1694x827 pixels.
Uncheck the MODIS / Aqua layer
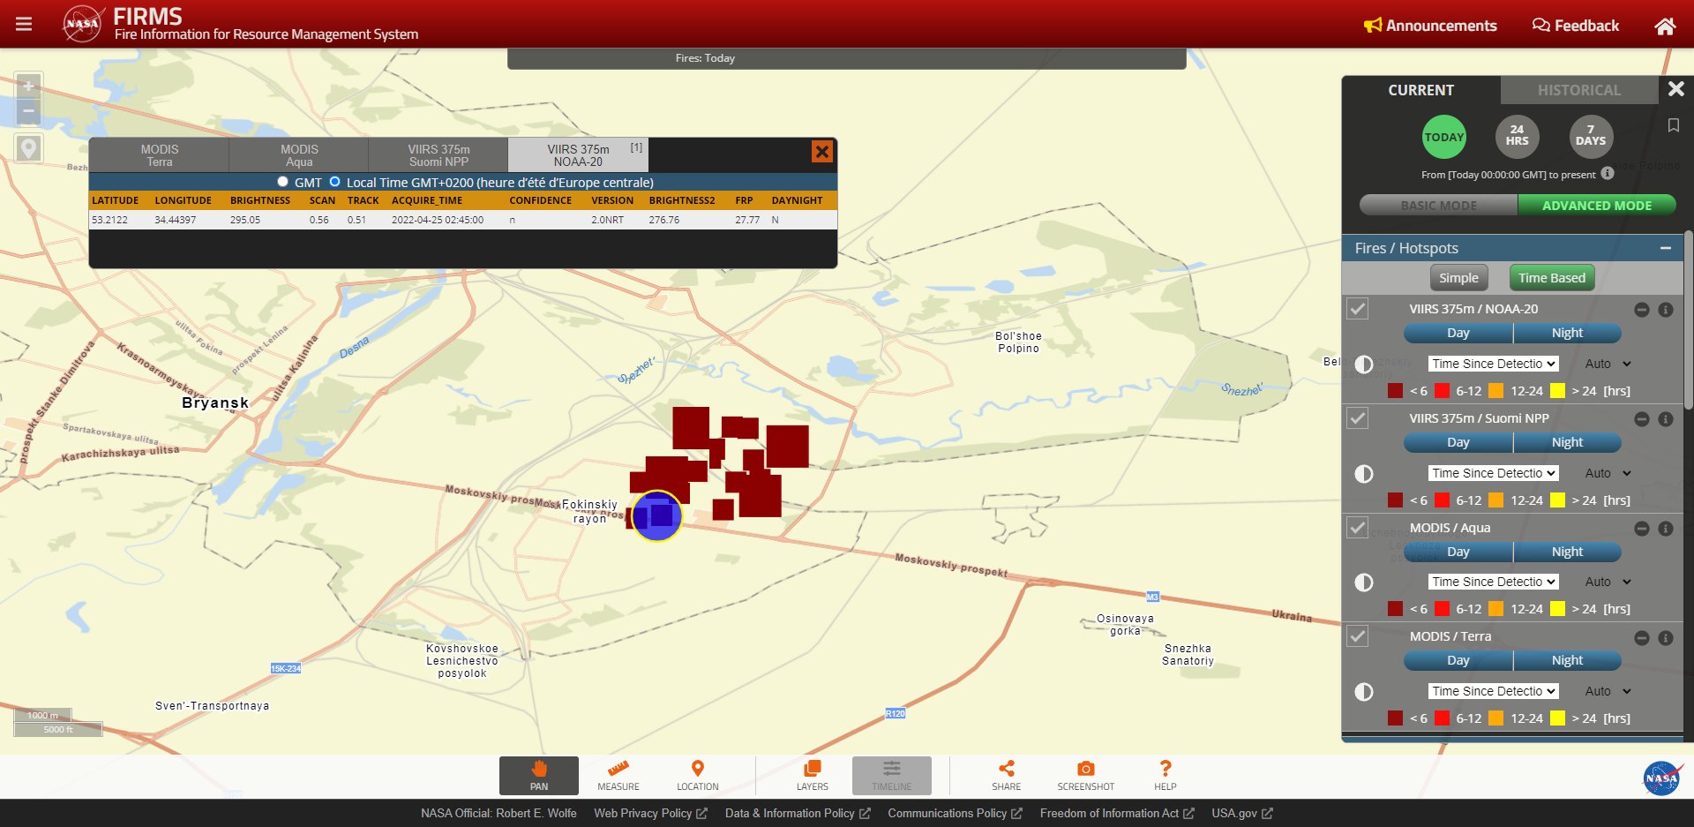[1358, 528]
